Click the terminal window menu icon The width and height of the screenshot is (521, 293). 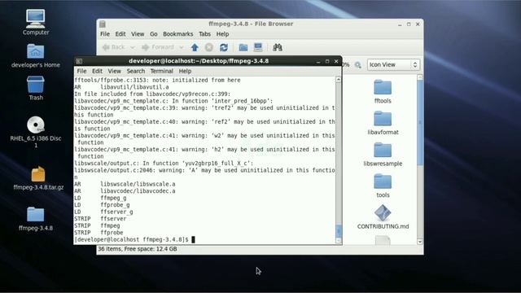point(79,61)
